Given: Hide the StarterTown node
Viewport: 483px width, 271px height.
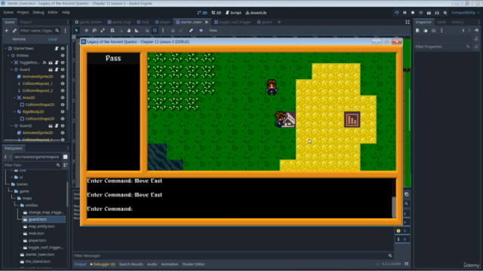Looking at the screenshot, I should pos(63,48).
